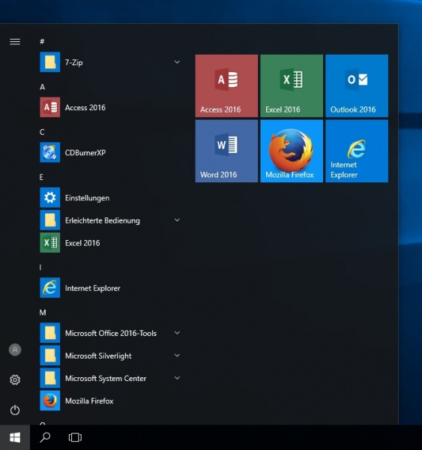Click the Einstellungen gear icon in app list
The image size is (422, 450).
(x=50, y=197)
